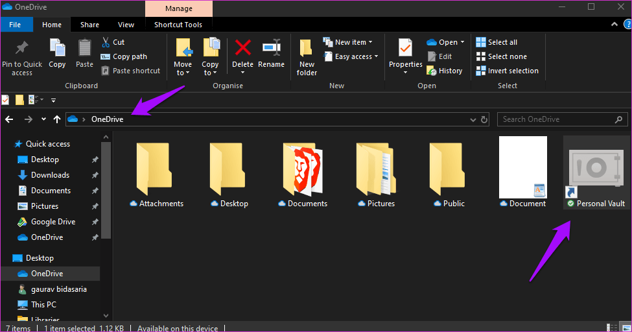This screenshot has width=632, height=332.
Task: Click navigation pane scroll down arrow
Action: [106, 315]
